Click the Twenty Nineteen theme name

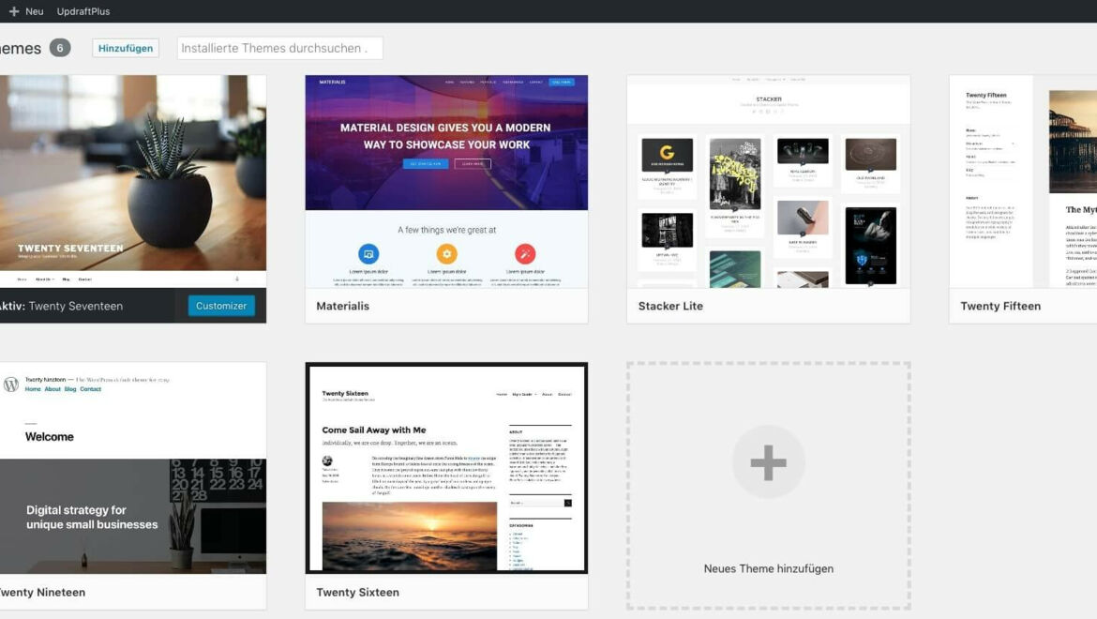click(x=43, y=593)
